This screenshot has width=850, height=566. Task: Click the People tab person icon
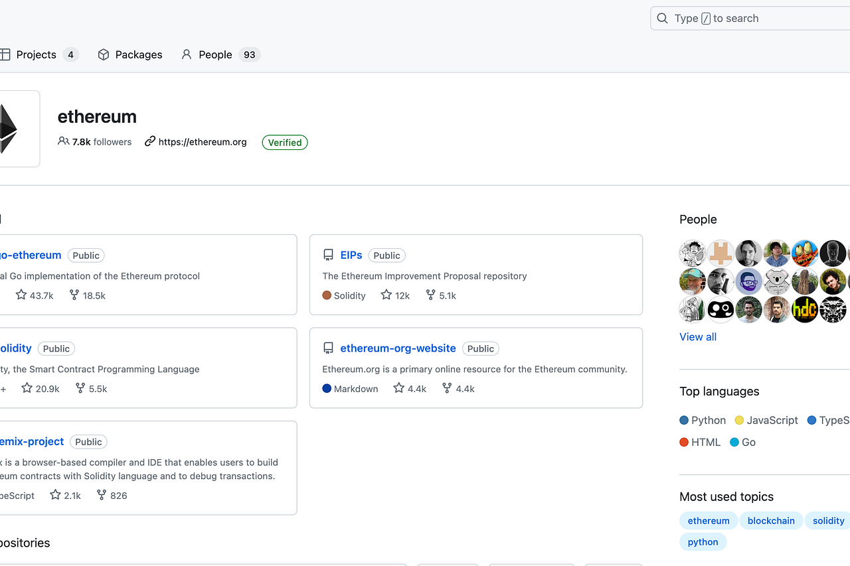click(x=187, y=54)
